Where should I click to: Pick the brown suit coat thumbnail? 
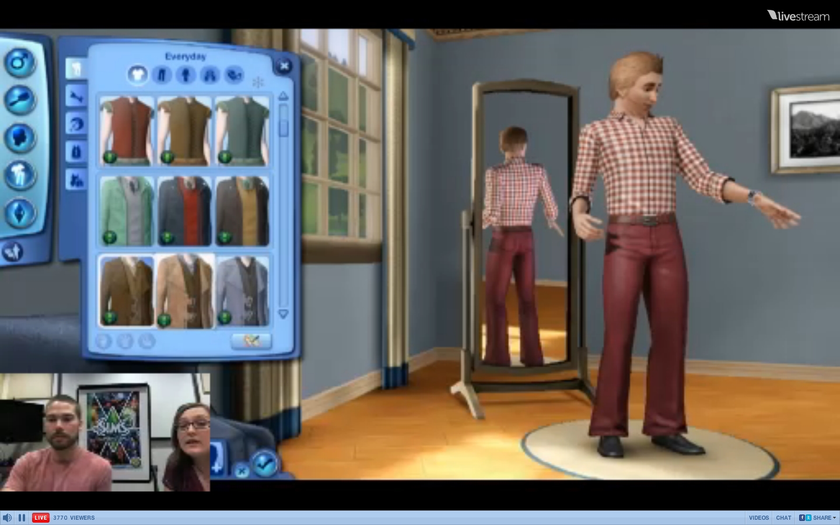point(127,290)
